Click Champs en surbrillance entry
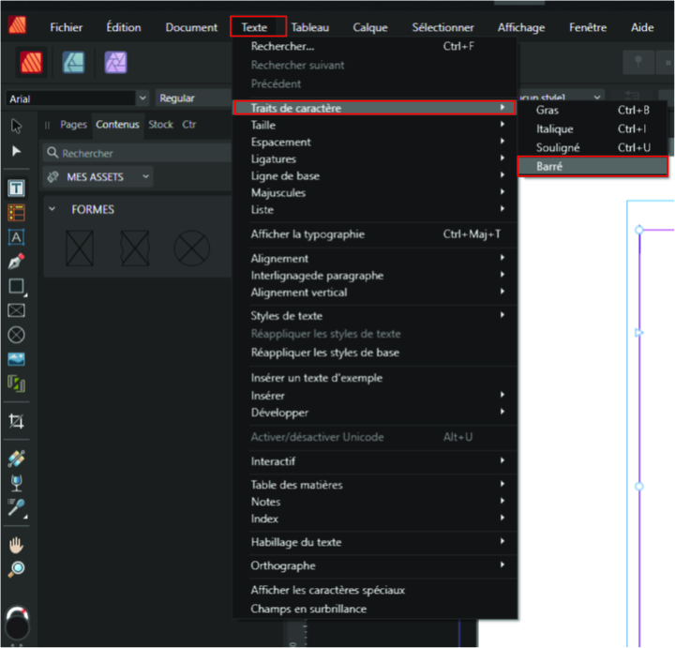Screen dimensions: 675x648 tap(374, 609)
